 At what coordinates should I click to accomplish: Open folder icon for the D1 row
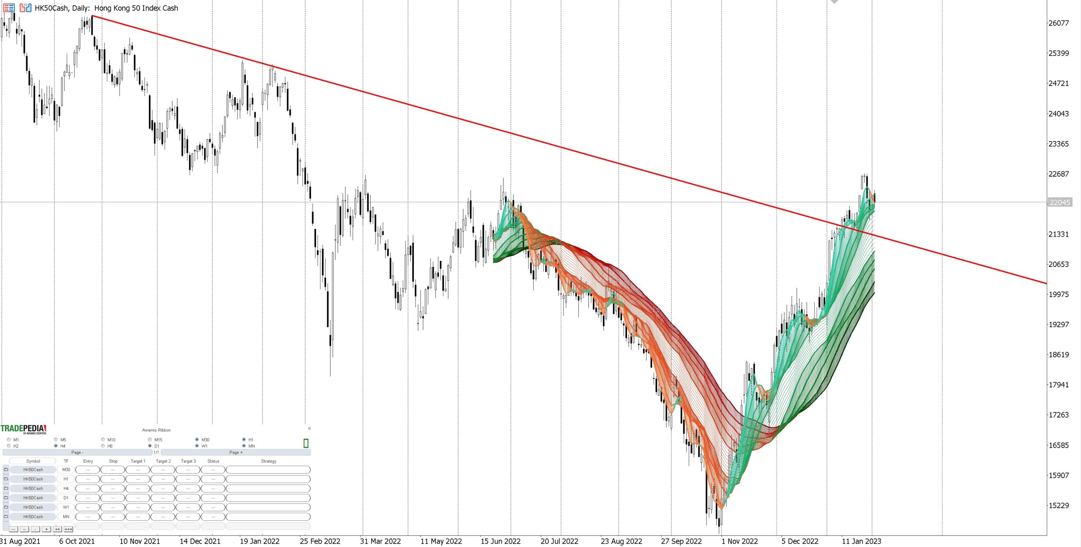tap(6, 498)
